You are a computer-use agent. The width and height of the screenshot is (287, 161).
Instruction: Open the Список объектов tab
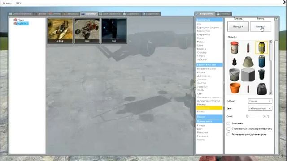(x=21, y=14)
